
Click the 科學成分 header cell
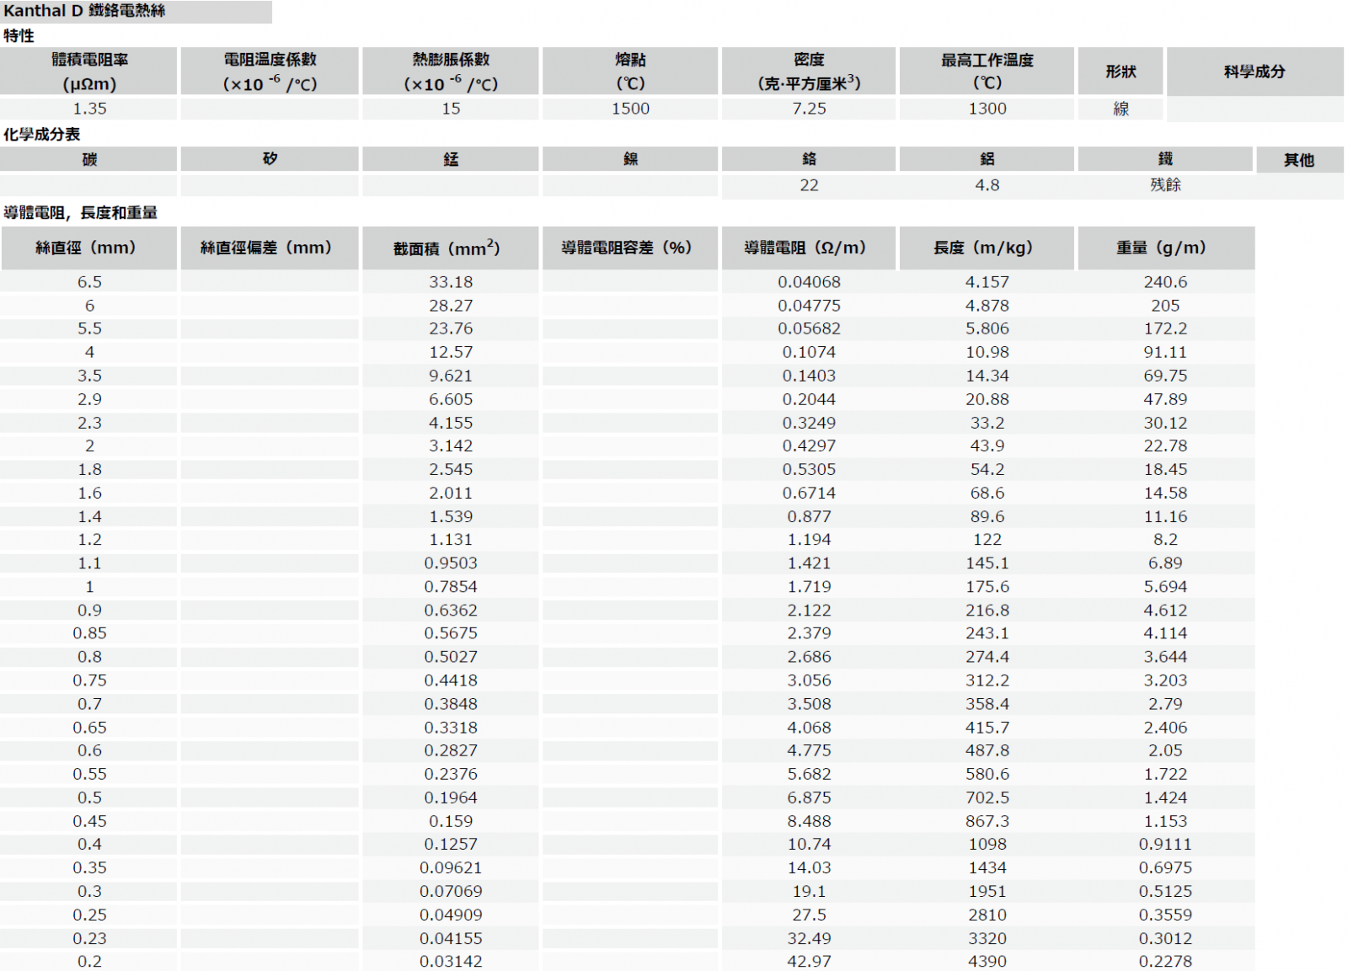[1254, 72]
